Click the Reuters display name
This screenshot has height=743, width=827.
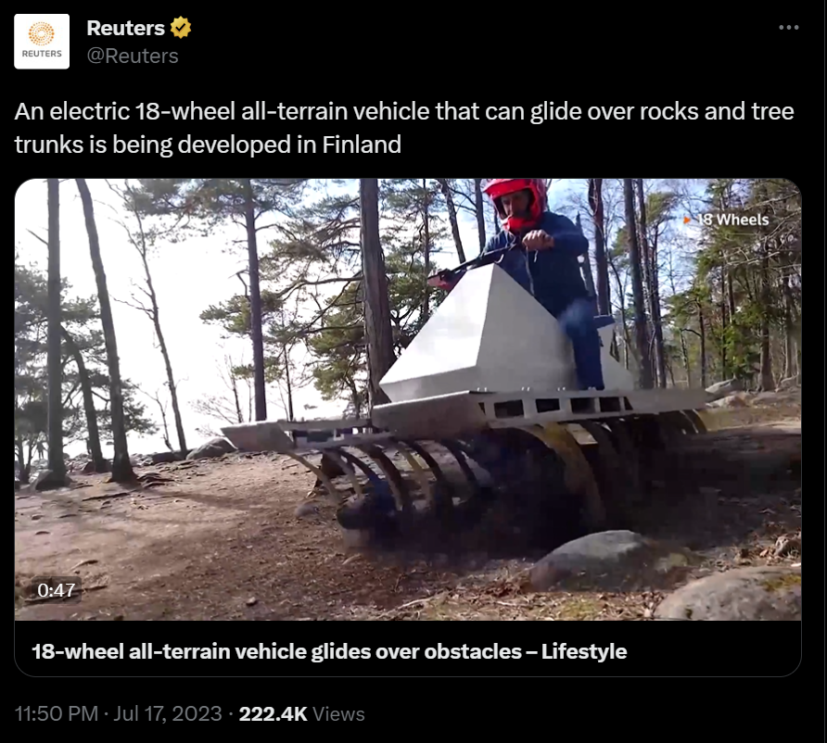click(x=125, y=28)
